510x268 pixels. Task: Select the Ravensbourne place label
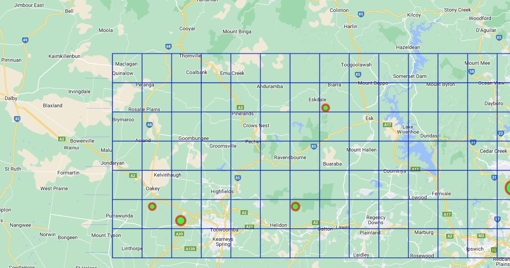click(290, 157)
